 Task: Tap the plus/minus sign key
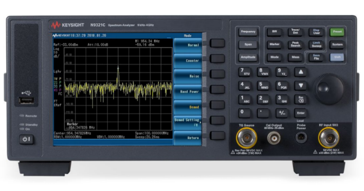click(282, 113)
